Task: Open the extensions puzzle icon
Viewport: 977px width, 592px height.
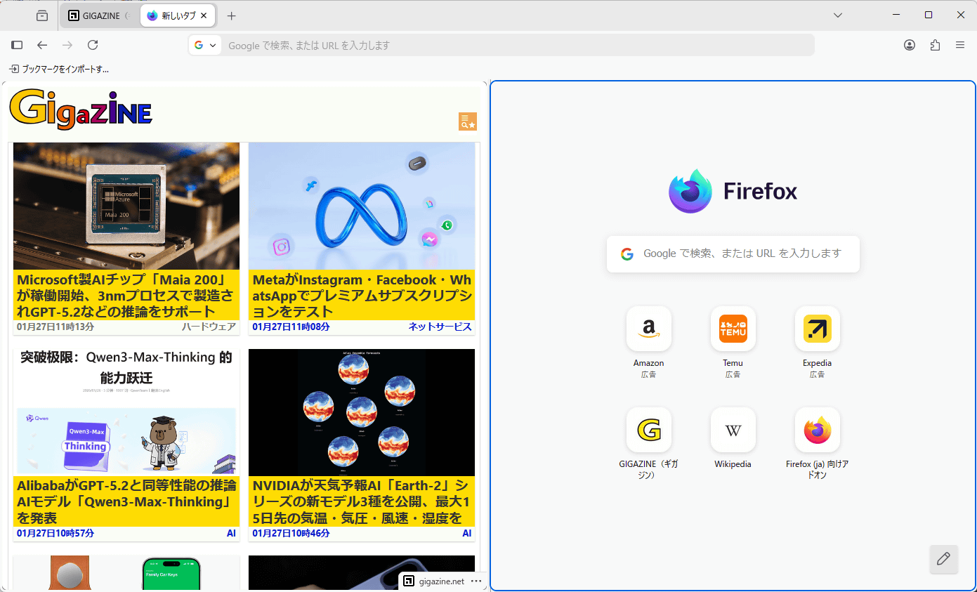Action: tap(935, 45)
